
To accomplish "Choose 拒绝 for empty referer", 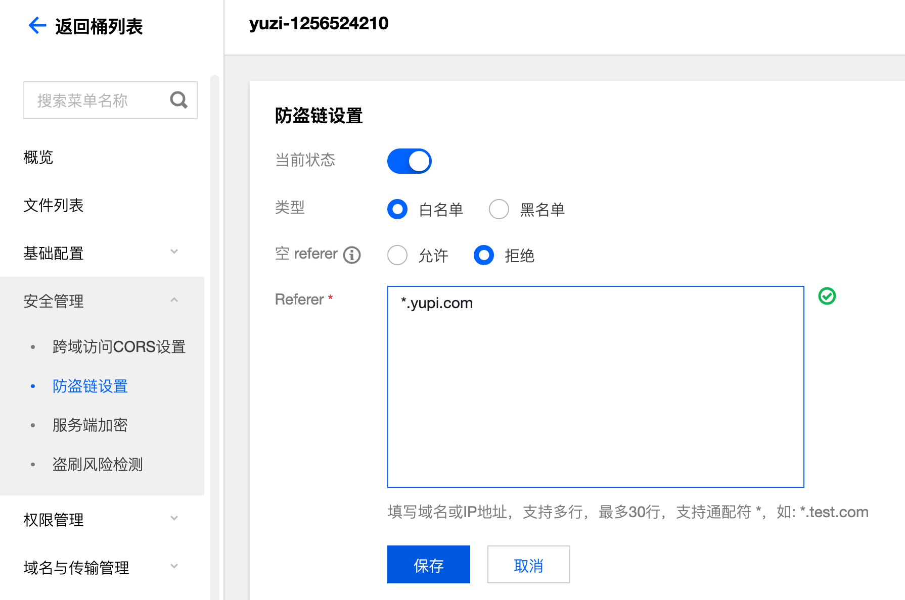I will 484,255.
